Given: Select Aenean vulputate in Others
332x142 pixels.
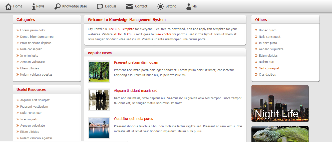Looking at the screenshot, I should [x=271, y=49].
